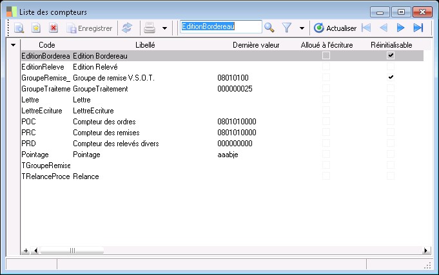This screenshot has width=439, height=275.
Task: Select the TGroupeRemise row
Action: click(46, 166)
